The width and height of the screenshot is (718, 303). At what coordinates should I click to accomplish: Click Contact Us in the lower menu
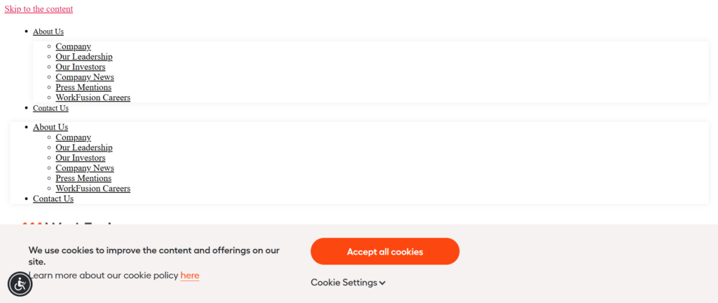coord(53,198)
